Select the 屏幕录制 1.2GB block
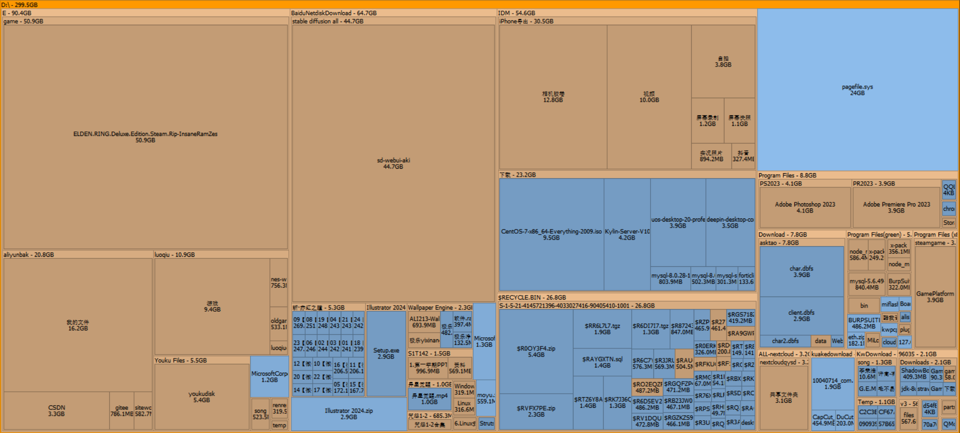Image resolution: width=960 pixels, height=433 pixels. pyautogui.click(x=707, y=120)
